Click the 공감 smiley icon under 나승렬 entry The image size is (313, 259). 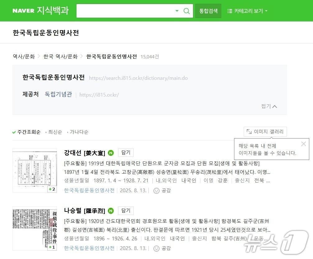tap(155, 248)
